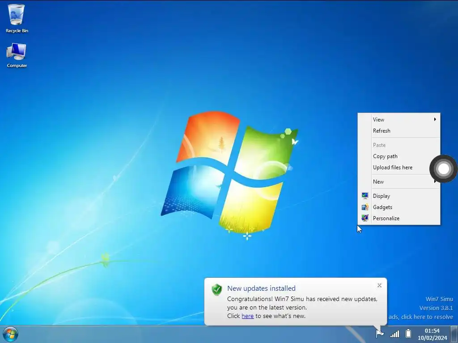Click the Windows Start orb
The image size is (458, 343).
pos(10,334)
